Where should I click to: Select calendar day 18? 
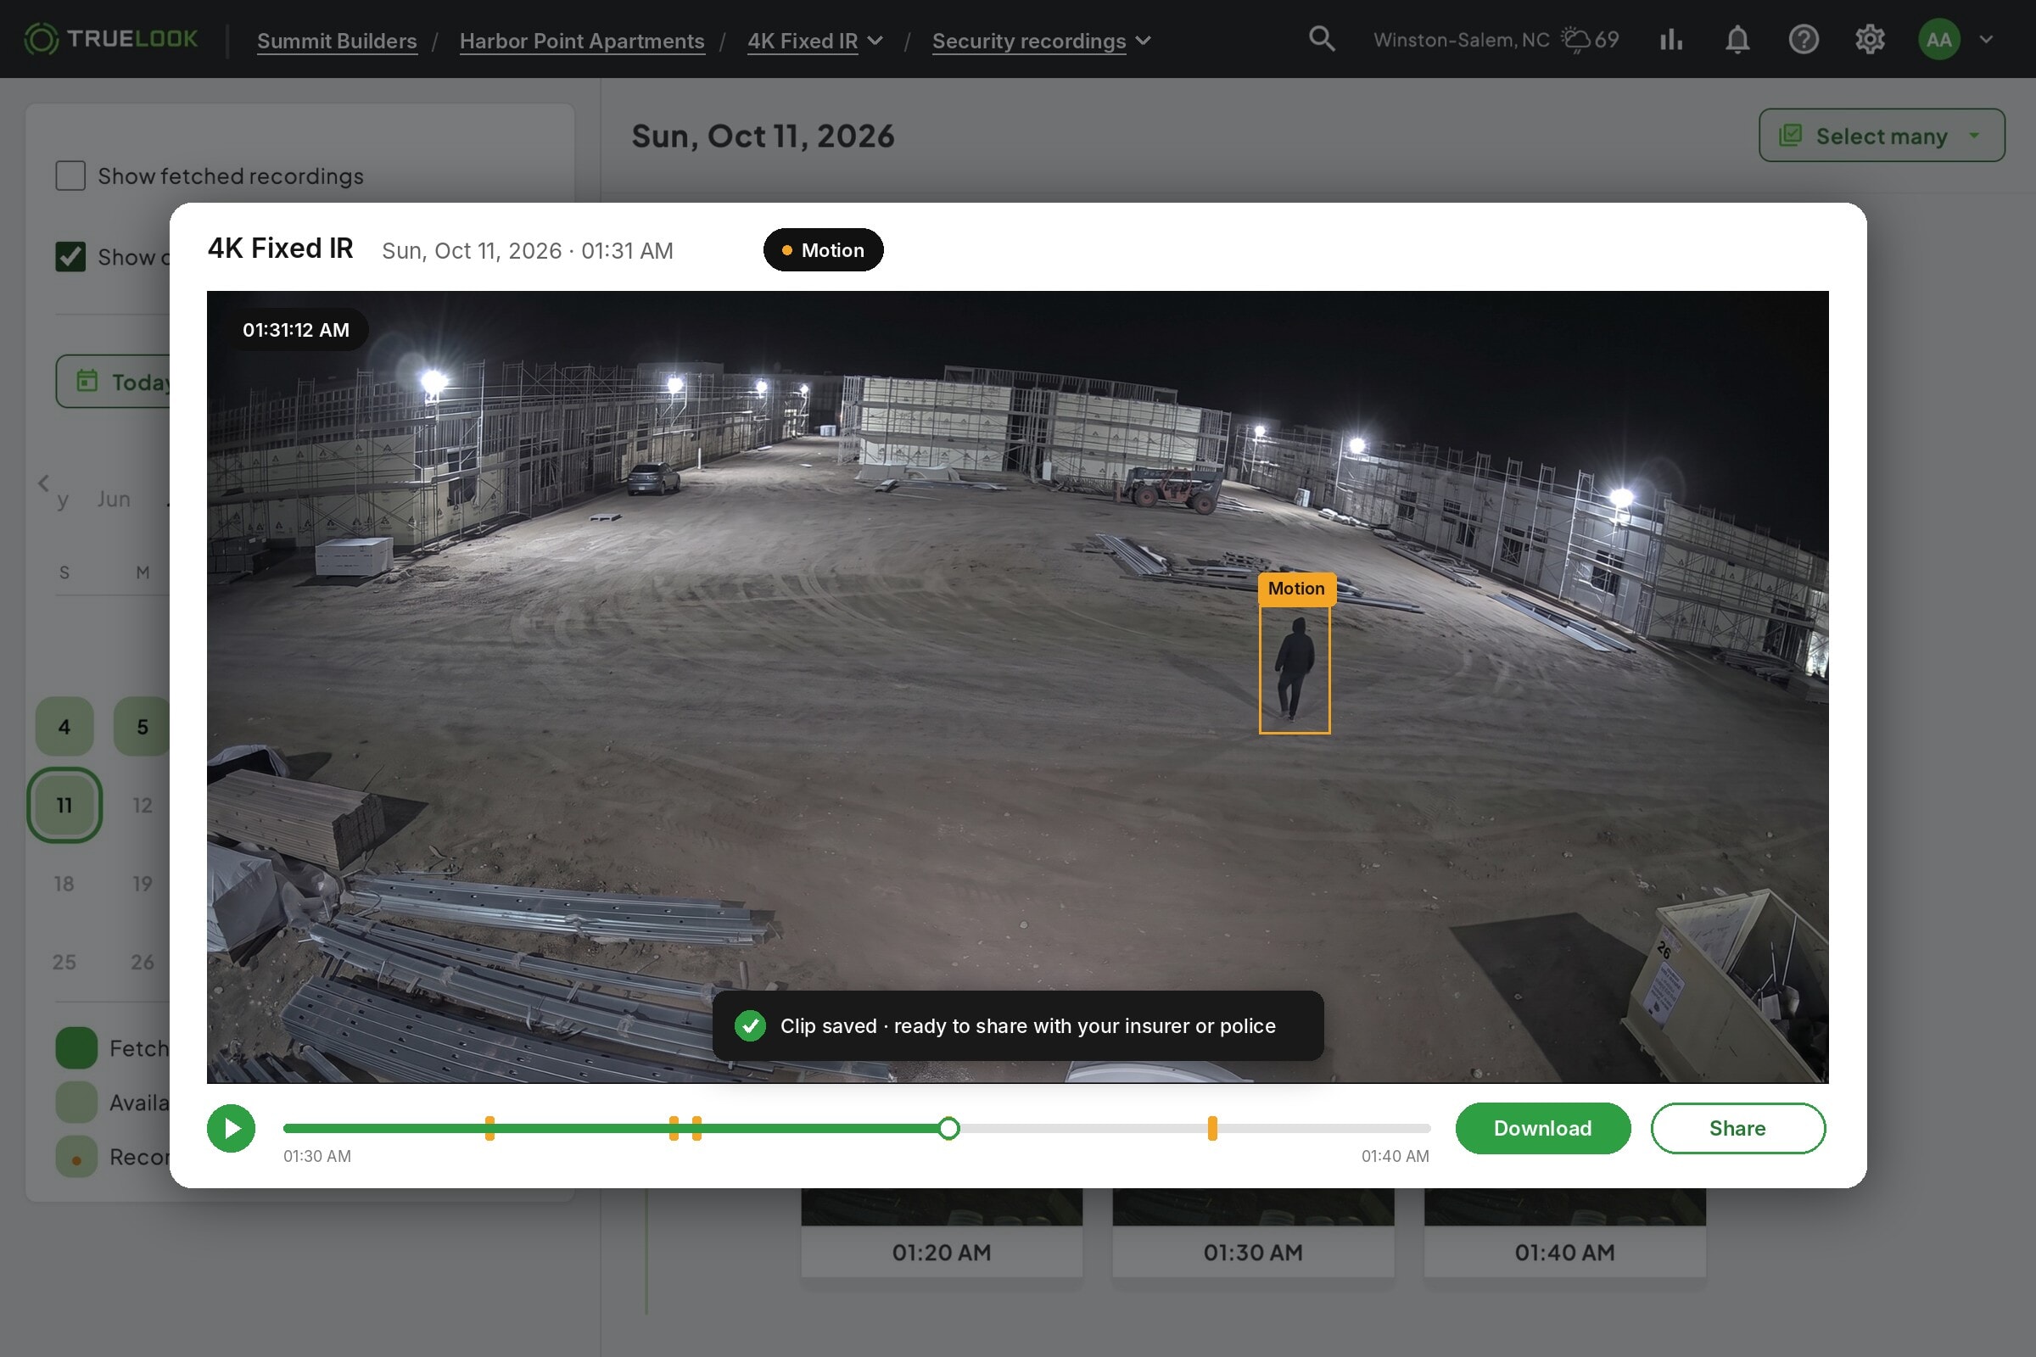(x=64, y=884)
